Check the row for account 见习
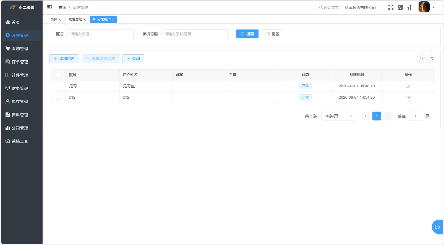Image resolution: width=444 pixels, height=245 pixels. pyautogui.click(x=58, y=86)
